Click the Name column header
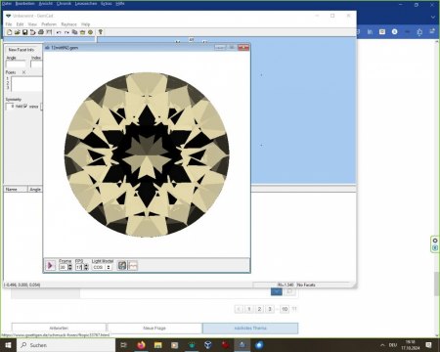Image resolution: width=440 pixels, height=352 pixels. click(x=16, y=189)
